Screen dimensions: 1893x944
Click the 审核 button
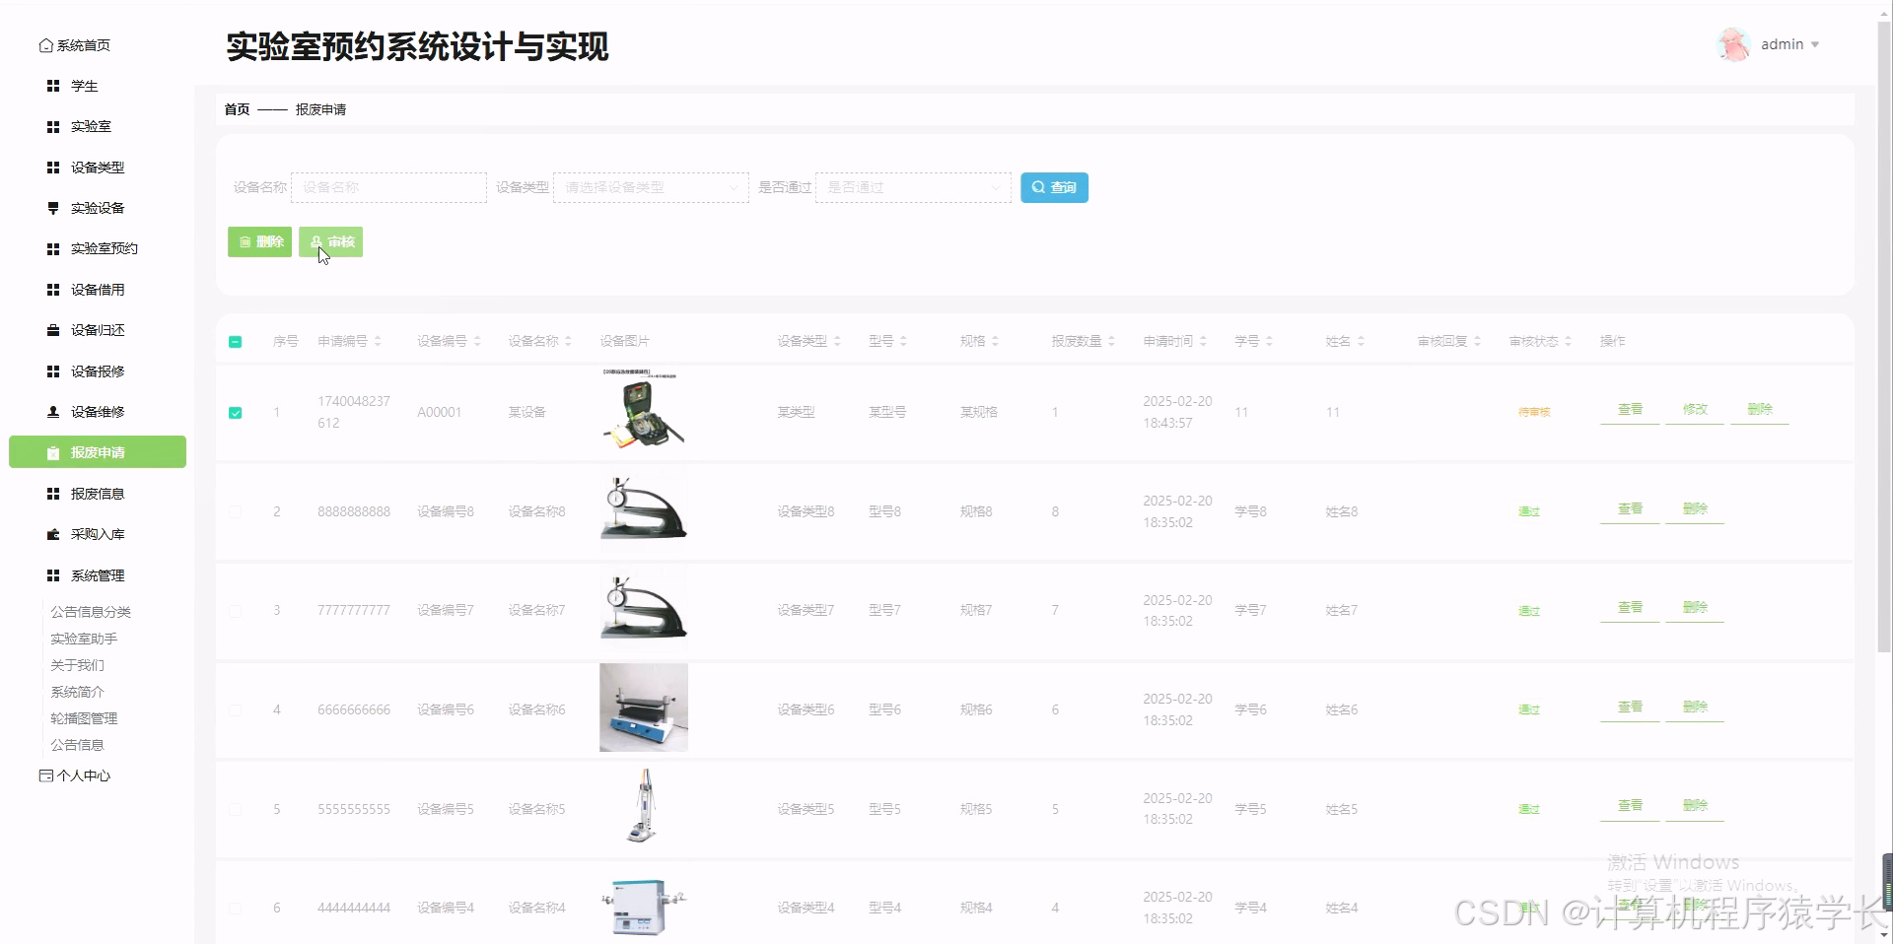[330, 241]
